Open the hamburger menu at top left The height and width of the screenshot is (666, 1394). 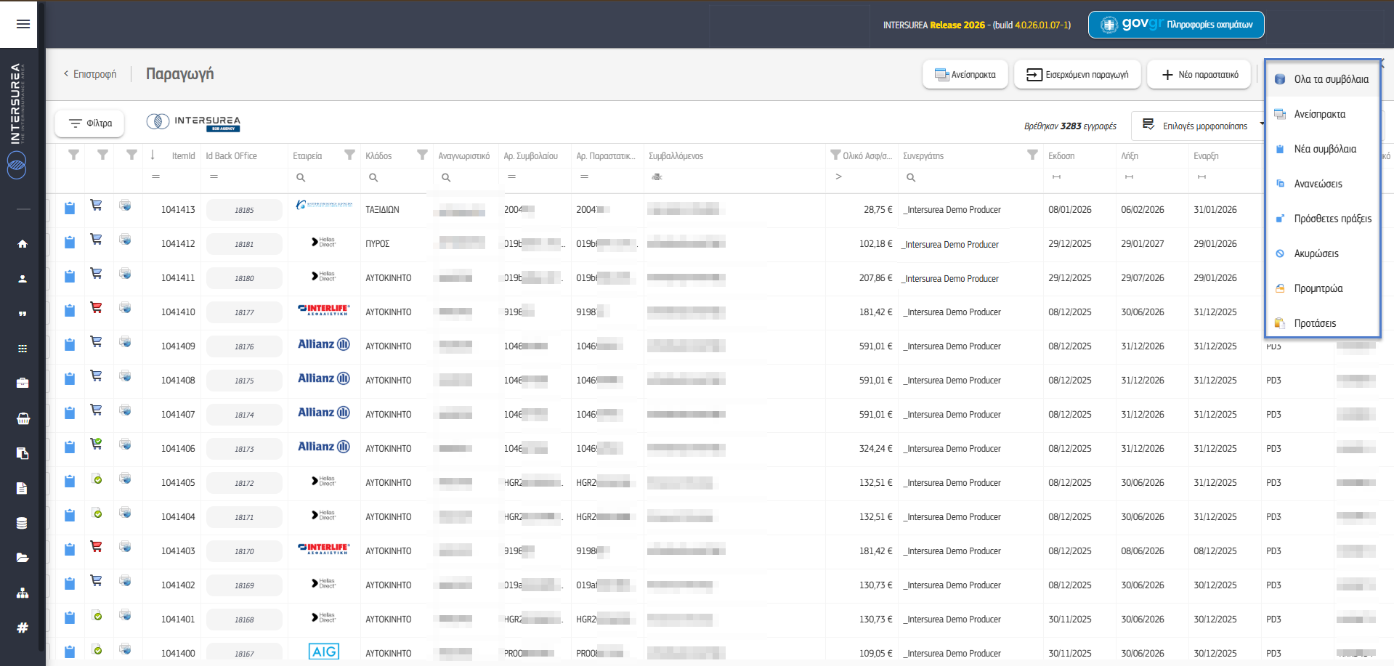point(23,24)
